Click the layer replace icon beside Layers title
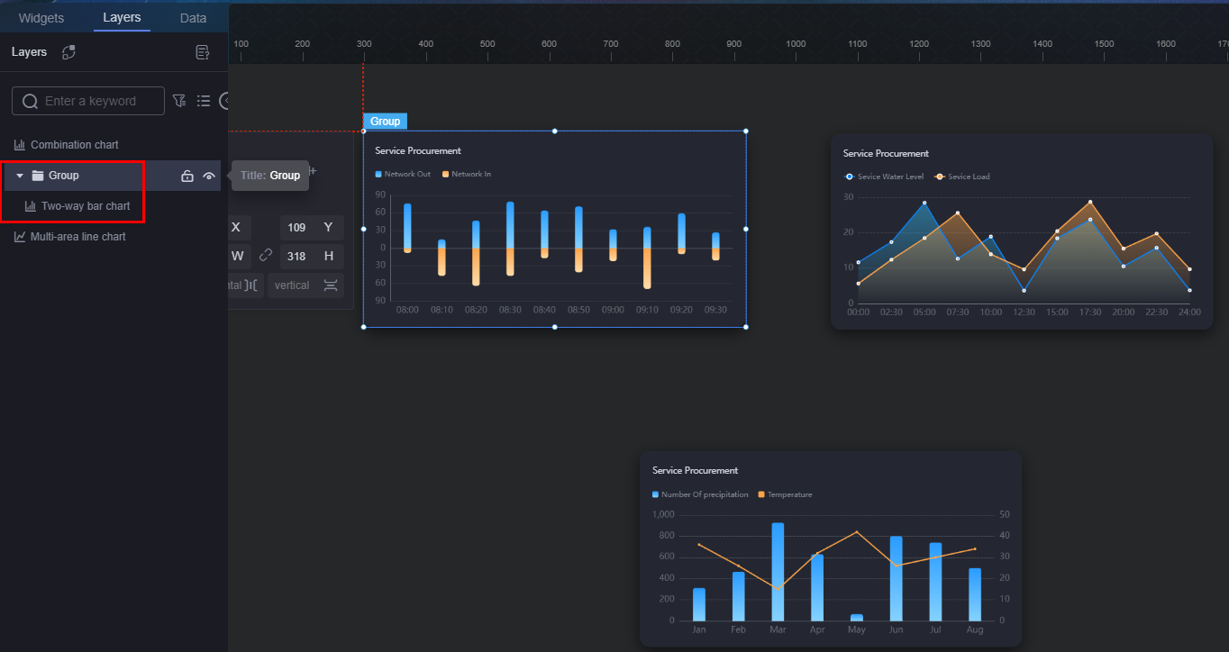1229x652 pixels. click(68, 52)
